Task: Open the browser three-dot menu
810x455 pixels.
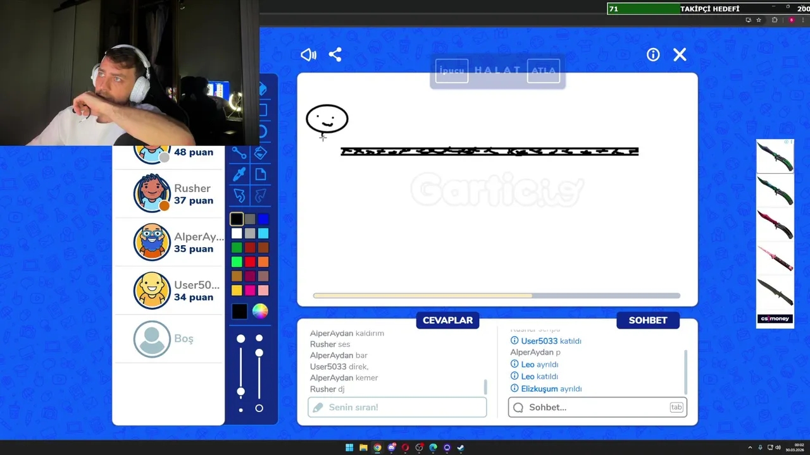Action: click(x=804, y=20)
